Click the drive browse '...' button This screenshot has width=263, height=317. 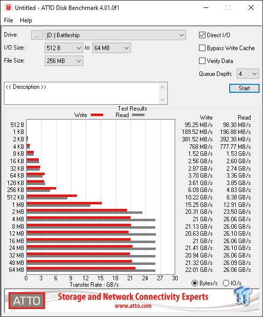[37, 35]
